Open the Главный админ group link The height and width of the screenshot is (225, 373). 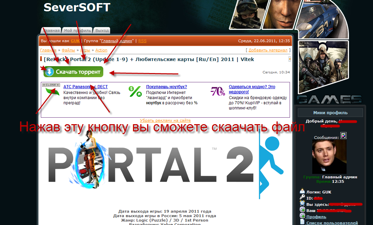117,41
